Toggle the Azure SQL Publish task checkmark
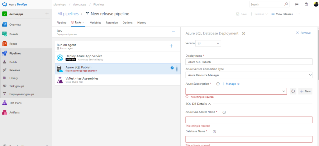The height and width of the screenshot is (146, 319). pyautogui.click(x=172, y=68)
